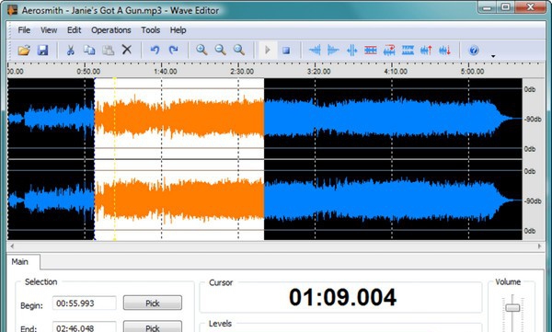The width and height of the screenshot is (552, 332).
Task: Reduce volume using red down-arrow icon
Action: click(x=445, y=50)
